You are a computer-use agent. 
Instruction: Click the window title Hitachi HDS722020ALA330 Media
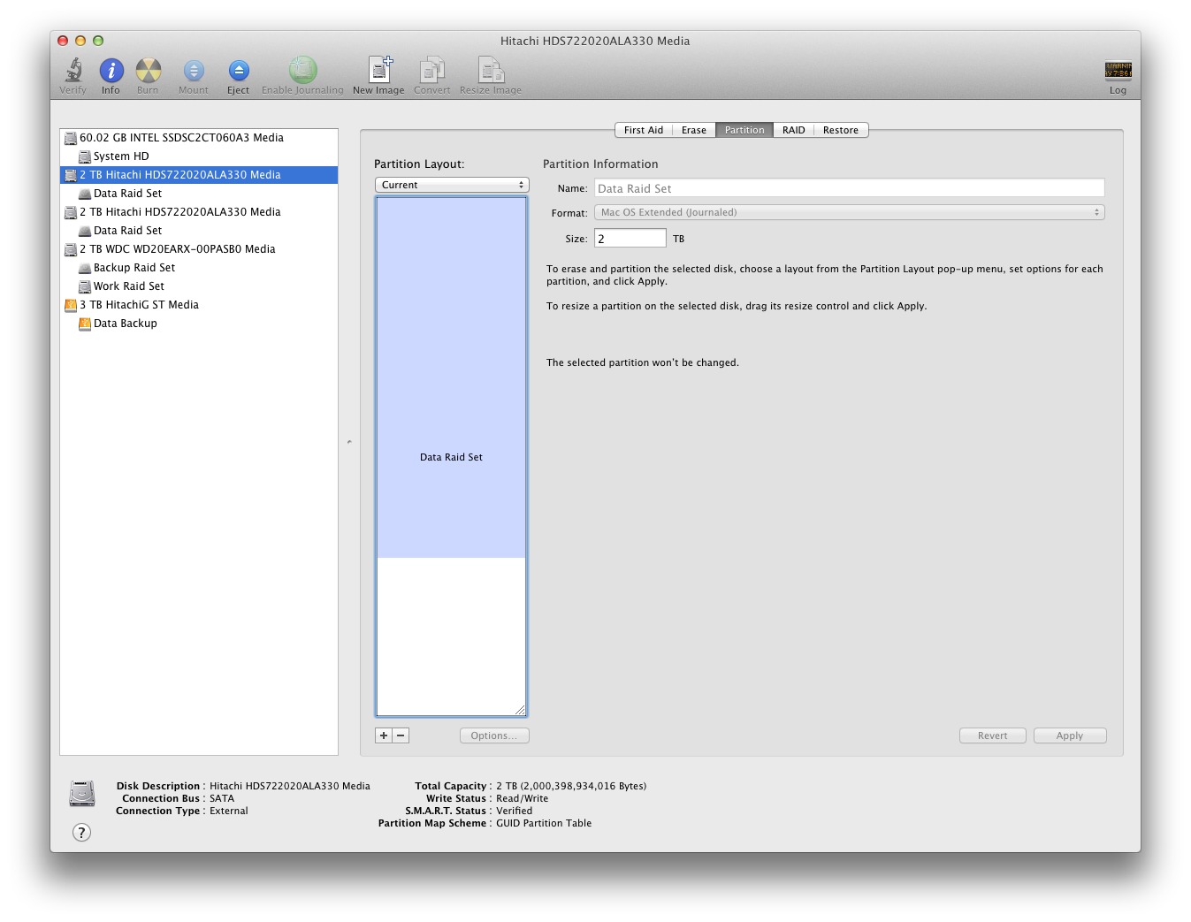595,41
